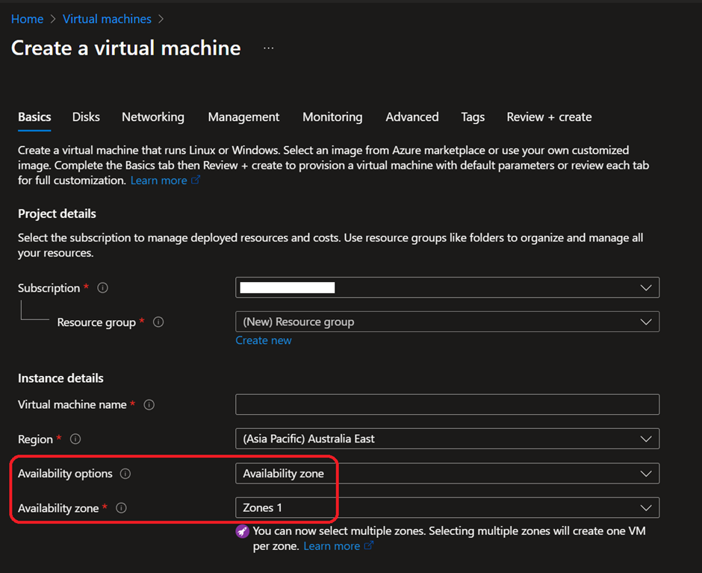Go to the Review + create tab
Viewport: 702px width, 573px height.
[x=549, y=117]
